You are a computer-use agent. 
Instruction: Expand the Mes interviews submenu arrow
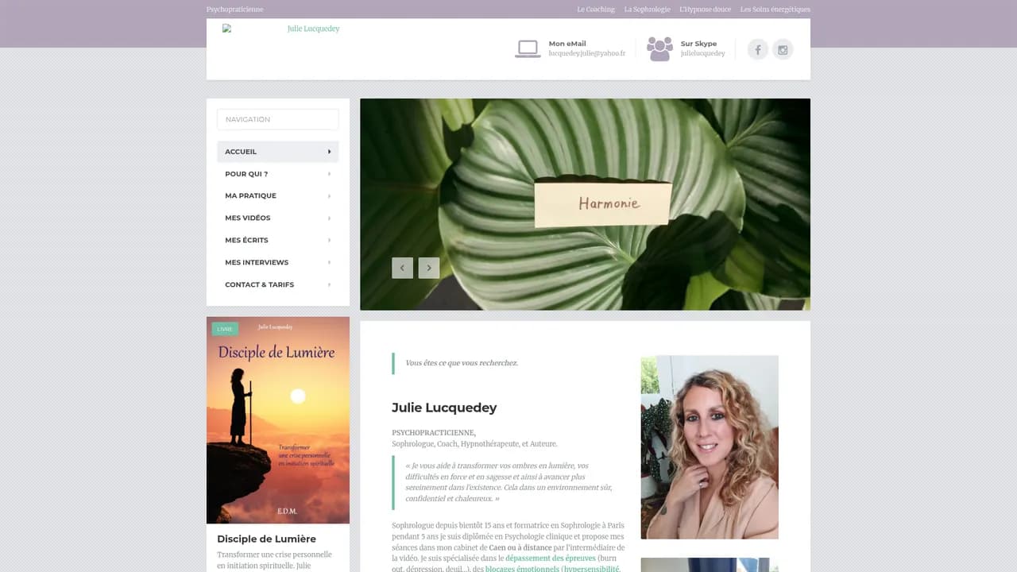329,262
